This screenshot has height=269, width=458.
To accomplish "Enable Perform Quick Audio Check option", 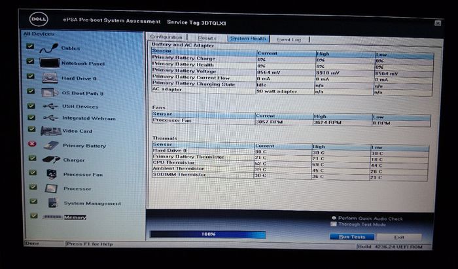I will click(334, 218).
